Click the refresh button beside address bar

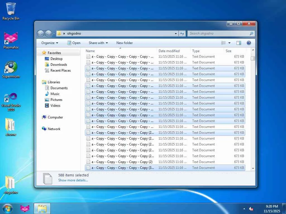click(182, 33)
